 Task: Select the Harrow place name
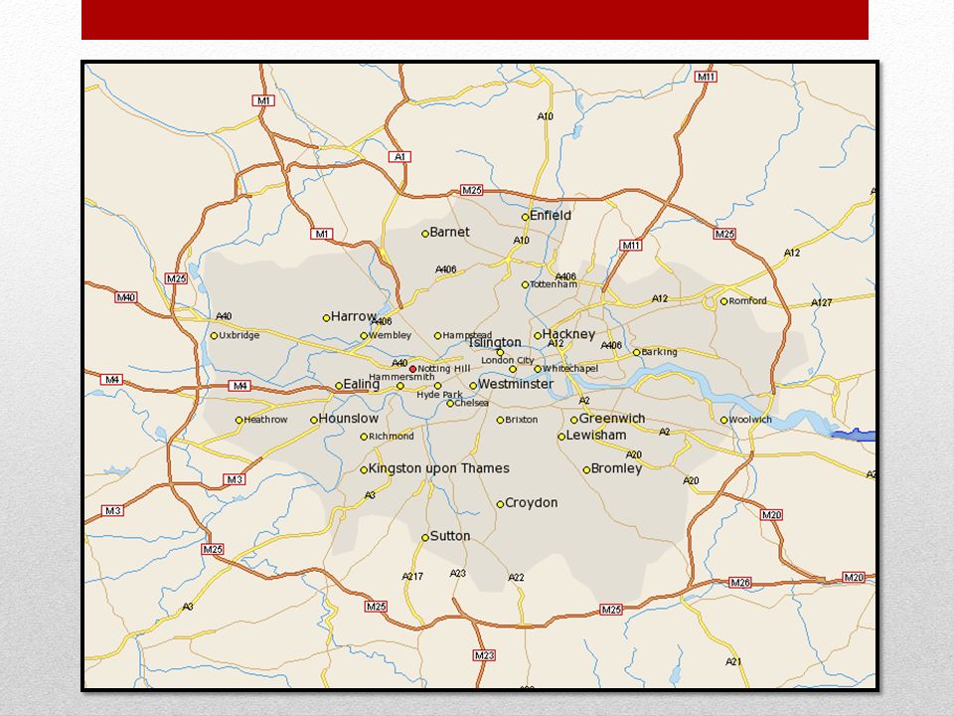pyautogui.click(x=354, y=316)
